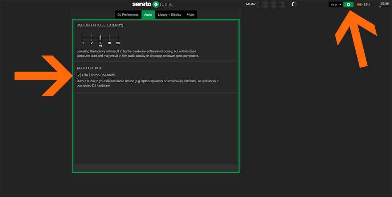
Task: Switch to the DJ Preferences tab
Action: point(128,15)
